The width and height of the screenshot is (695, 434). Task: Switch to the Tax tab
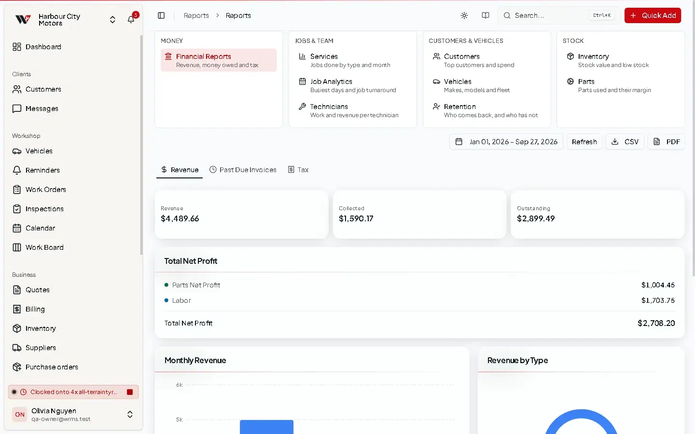pyautogui.click(x=298, y=170)
